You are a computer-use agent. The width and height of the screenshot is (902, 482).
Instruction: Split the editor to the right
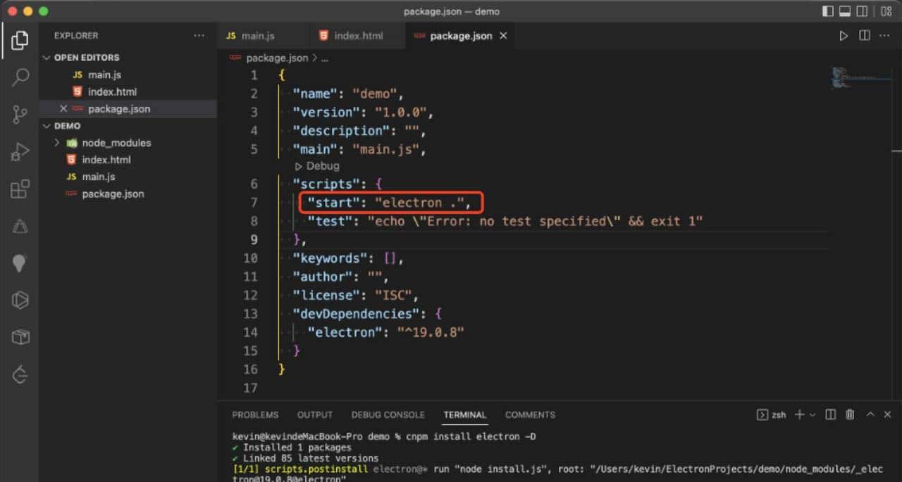865,36
